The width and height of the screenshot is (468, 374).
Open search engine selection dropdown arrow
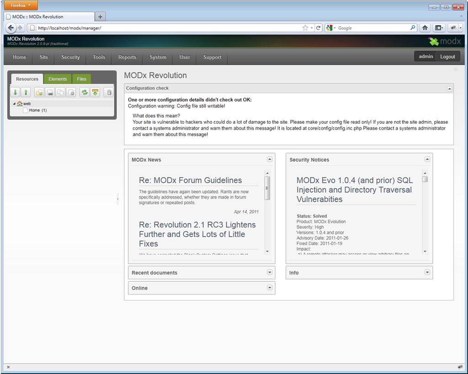click(x=335, y=28)
